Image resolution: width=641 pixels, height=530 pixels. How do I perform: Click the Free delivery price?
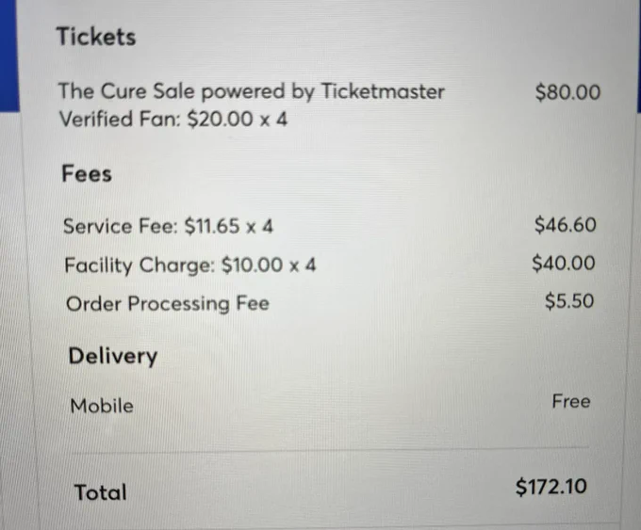(571, 401)
